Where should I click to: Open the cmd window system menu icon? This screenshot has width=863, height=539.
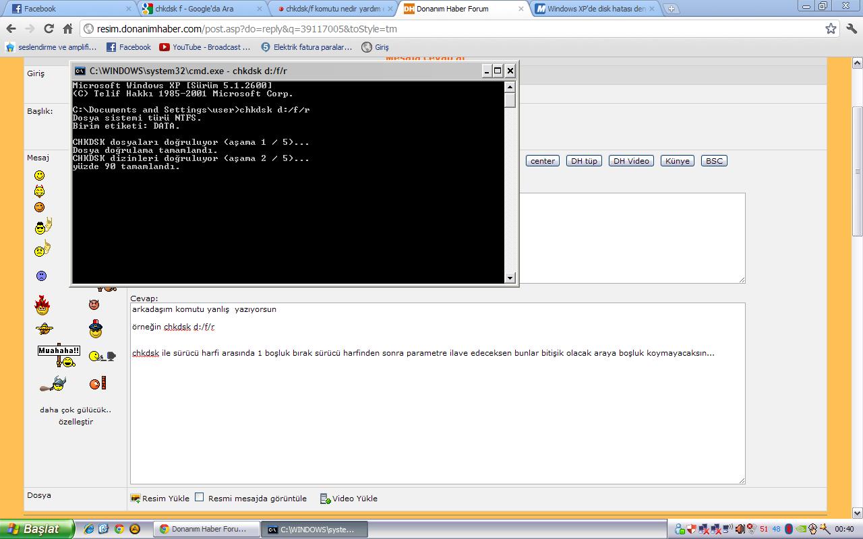point(80,71)
